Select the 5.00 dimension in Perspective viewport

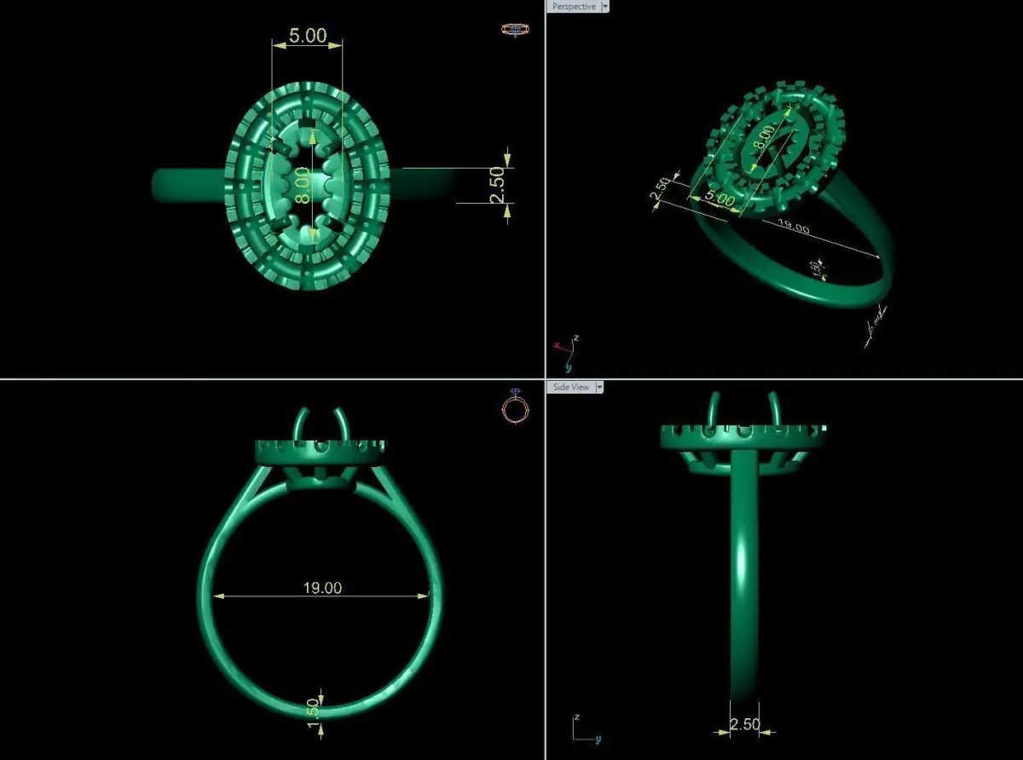point(721,199)
